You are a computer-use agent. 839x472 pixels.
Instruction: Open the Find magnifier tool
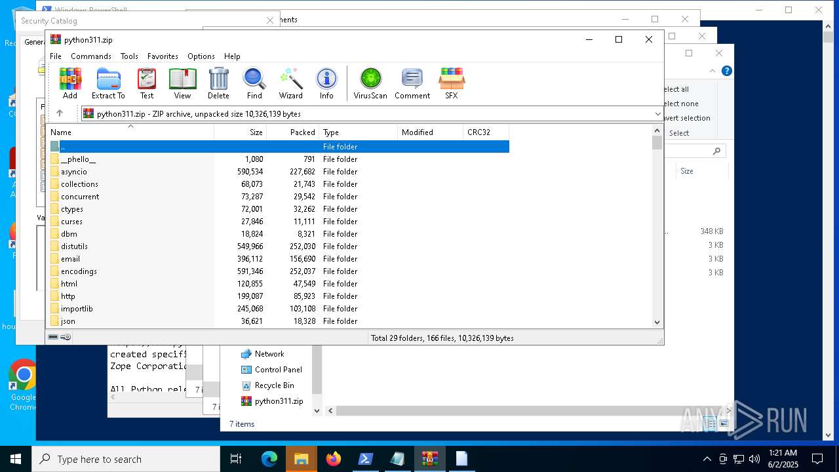[x=254, y=83]
